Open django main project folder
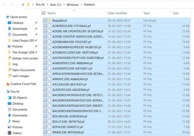Viewport: 194px width, 136px height. [25, 58]
